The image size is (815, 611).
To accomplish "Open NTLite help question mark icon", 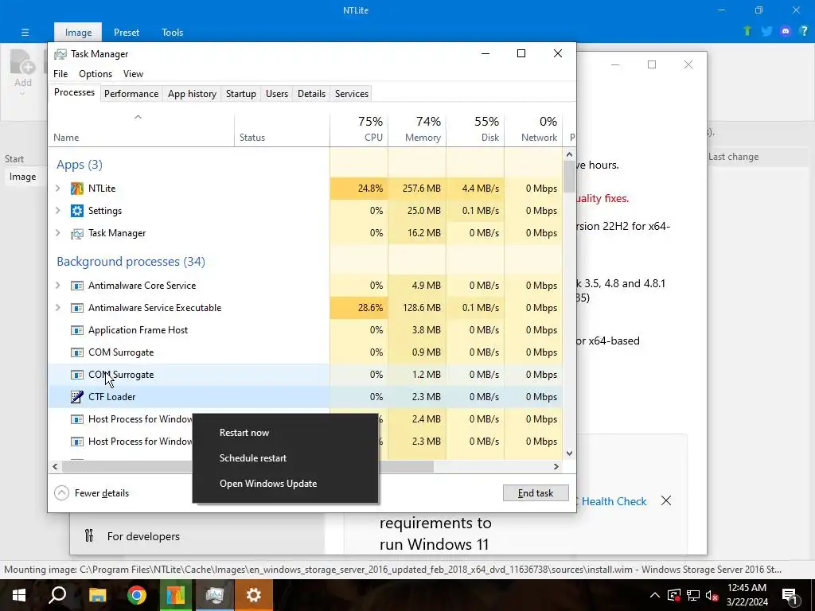I will [804, 31].
